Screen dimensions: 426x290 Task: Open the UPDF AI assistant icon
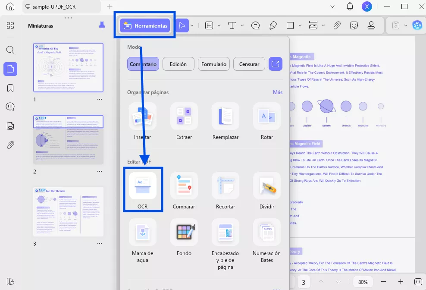tap(417, 25)
